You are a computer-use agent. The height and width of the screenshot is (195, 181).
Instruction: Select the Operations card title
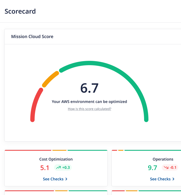tap(163, 159)
